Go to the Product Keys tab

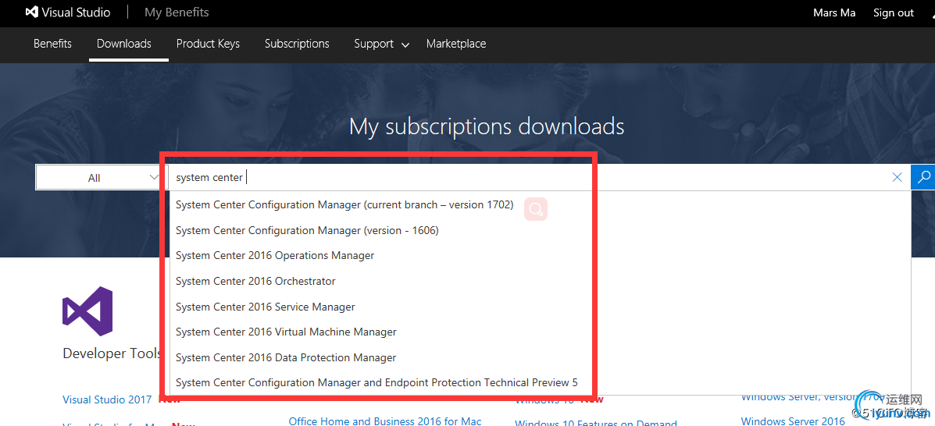tap(208, 44)
